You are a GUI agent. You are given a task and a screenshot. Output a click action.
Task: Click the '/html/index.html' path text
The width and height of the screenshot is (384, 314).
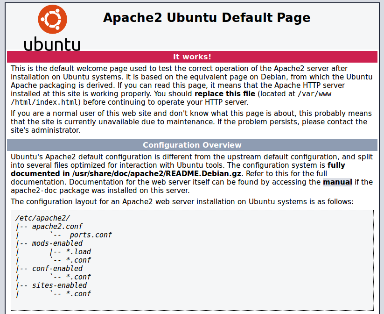pyautogui.click(x=44, y=102)
